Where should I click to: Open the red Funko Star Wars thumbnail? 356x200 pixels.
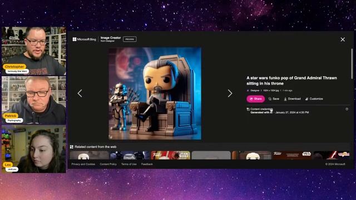(x=171, y=156)
